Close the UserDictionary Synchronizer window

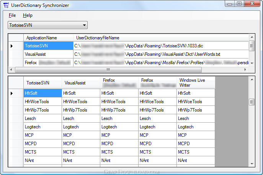[252, 4]
